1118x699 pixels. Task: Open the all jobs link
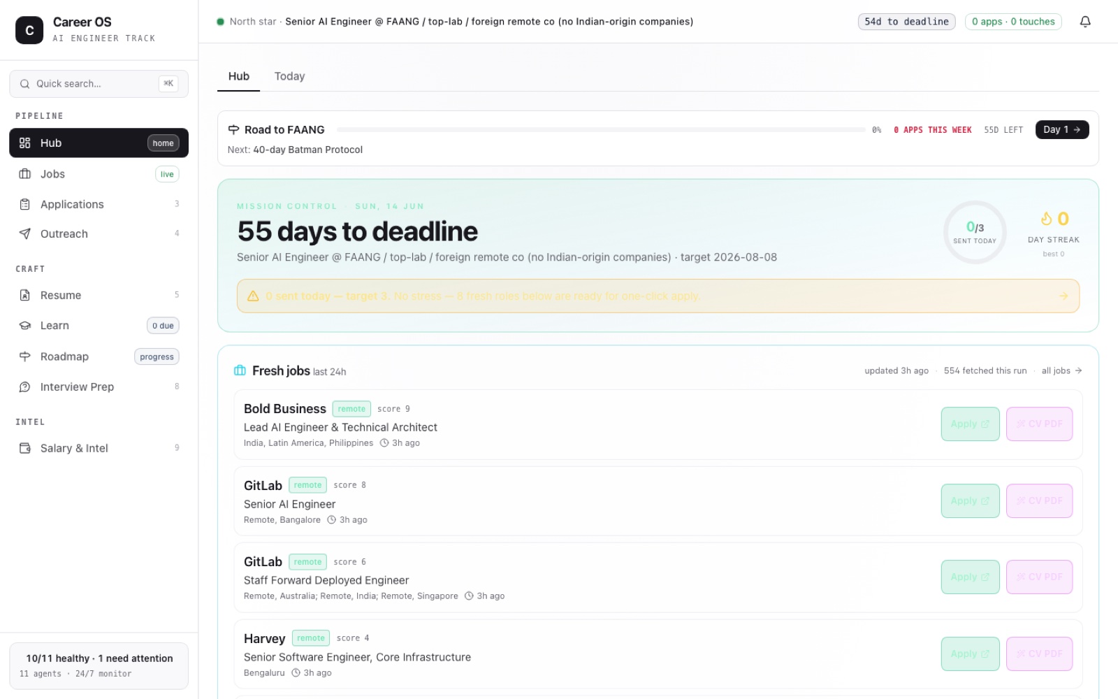(x=1061, y=371)
